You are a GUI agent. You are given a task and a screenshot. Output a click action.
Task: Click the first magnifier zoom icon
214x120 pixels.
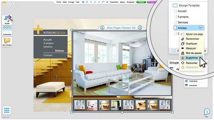(95, 2)
